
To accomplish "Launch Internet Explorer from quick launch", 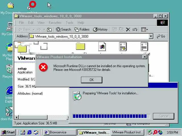I will tap(29, 132).
